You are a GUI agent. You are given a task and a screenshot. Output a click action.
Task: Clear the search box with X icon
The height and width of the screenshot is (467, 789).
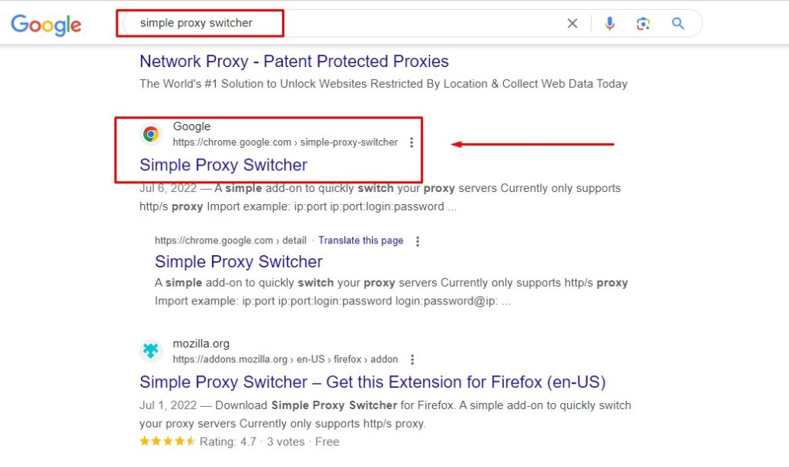pos(572,24)
